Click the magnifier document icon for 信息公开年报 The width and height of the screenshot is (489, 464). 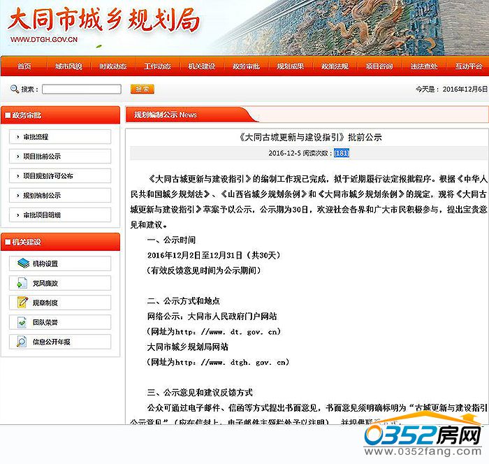22,342
